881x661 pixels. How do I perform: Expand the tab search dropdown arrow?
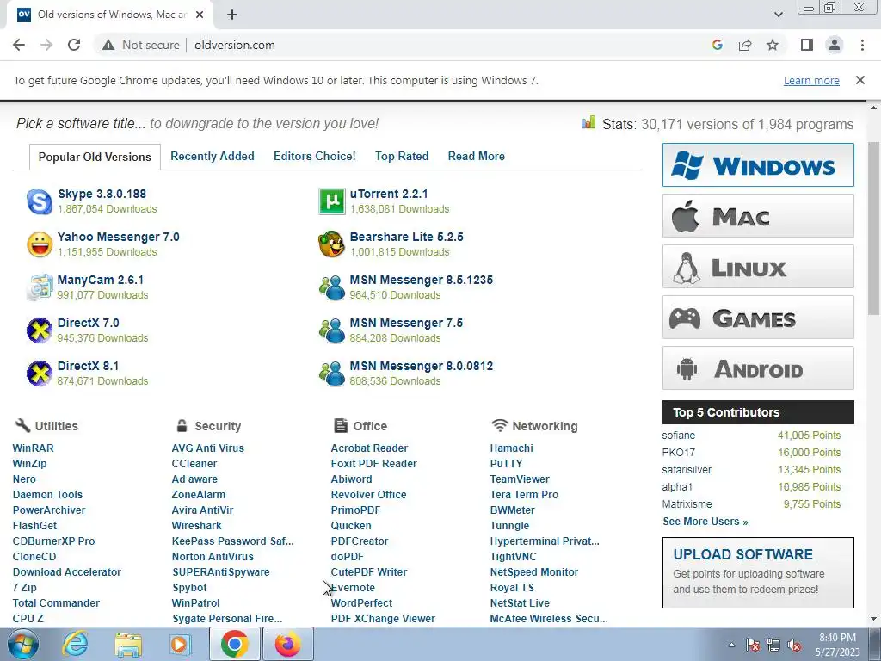pyautogui.click(x=778, y=15)
